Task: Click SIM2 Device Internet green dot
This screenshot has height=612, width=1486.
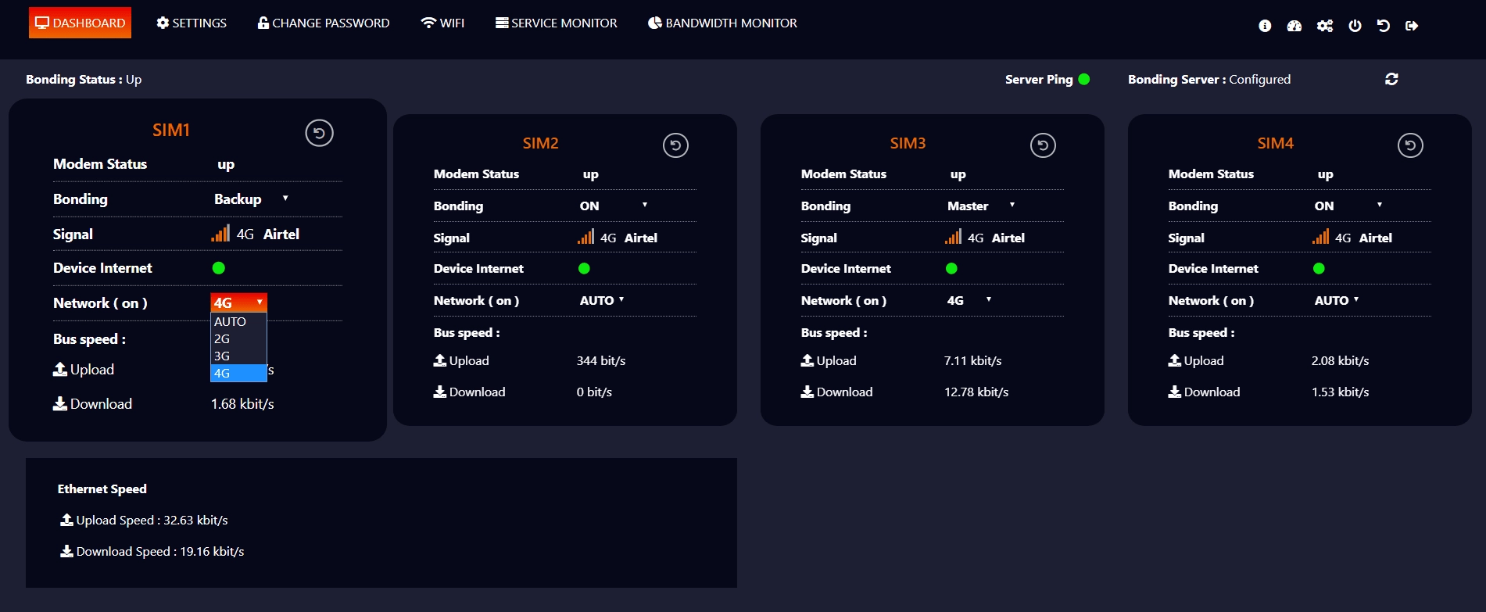Action: [584, 268]
